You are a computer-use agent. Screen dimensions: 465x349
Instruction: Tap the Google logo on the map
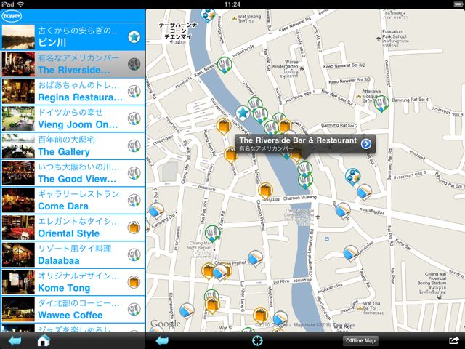[165, 324]
